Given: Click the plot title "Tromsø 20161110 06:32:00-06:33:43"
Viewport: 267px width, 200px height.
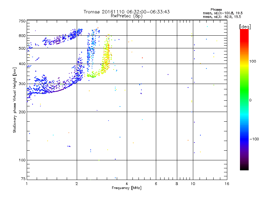Looking at the screenshot, I should (126, 12).
